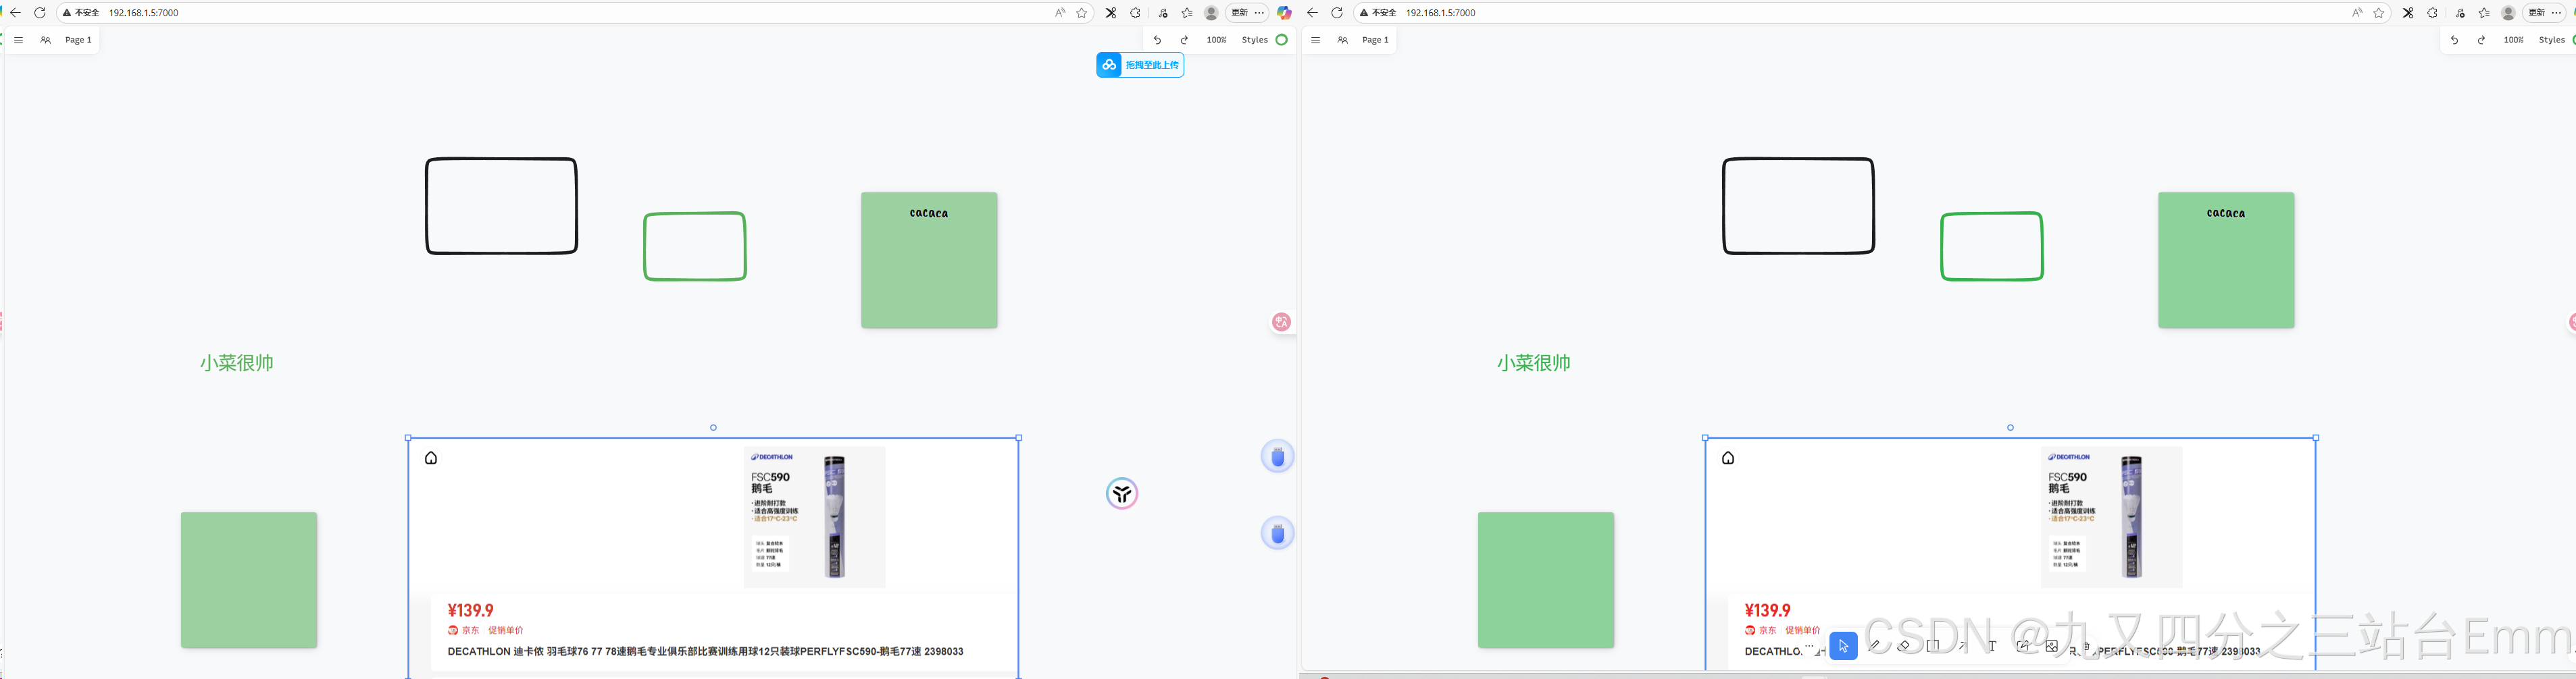
Task: Click the green color circle next to Styles
Action: pyautogui.click(x=1281, y=40)
